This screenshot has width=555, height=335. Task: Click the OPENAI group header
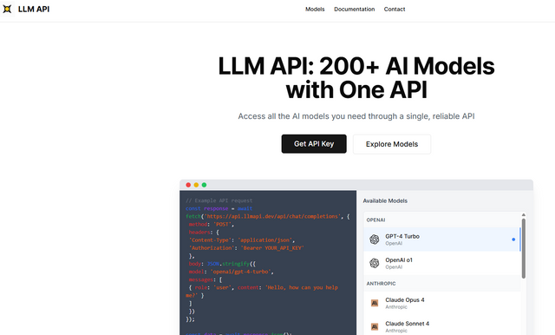[375, 220]
